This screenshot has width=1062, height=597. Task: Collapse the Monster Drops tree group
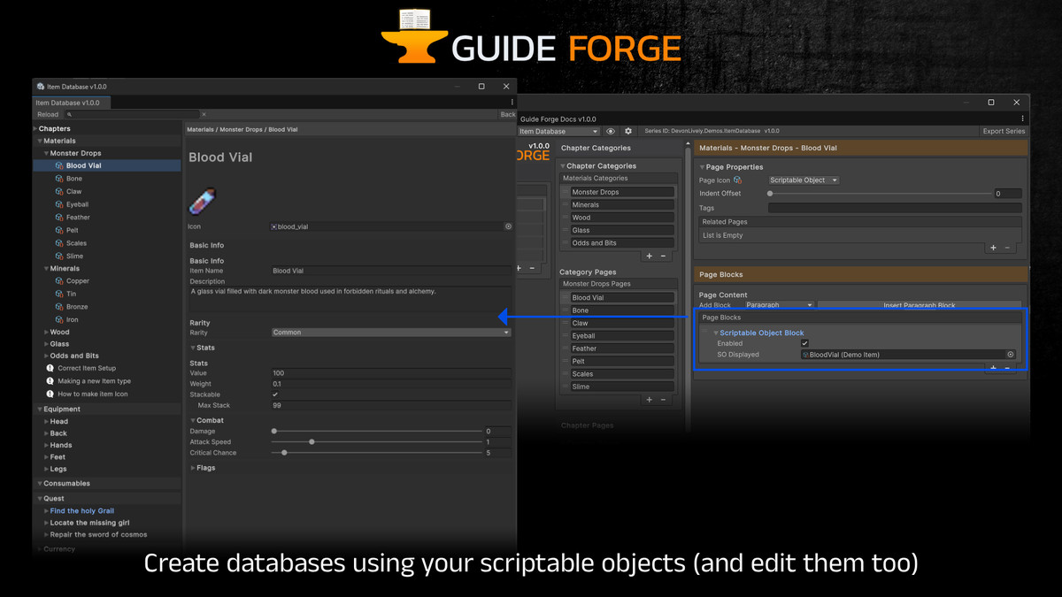click(47, 153)
